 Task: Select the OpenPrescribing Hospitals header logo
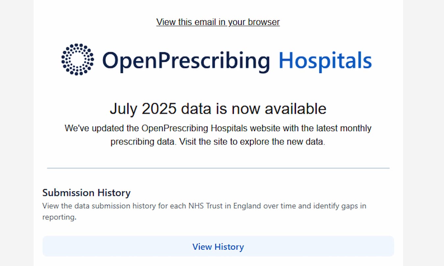tap(217, 60)
